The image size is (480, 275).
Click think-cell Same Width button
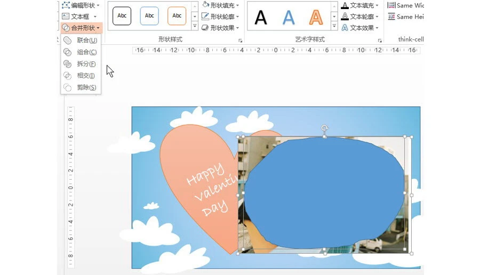click(406, 5)
